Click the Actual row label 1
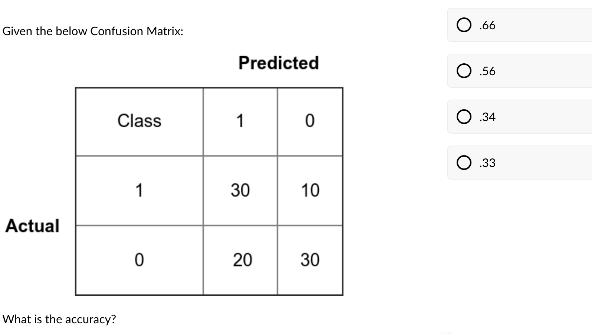This screenshot has height=334, width=592. 139,190
